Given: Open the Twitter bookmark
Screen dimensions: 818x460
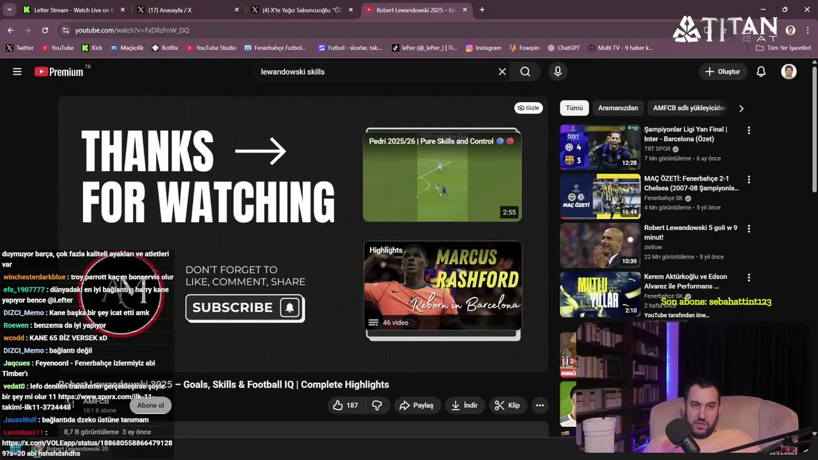Looking at the screenshot, I should [19, 48].
